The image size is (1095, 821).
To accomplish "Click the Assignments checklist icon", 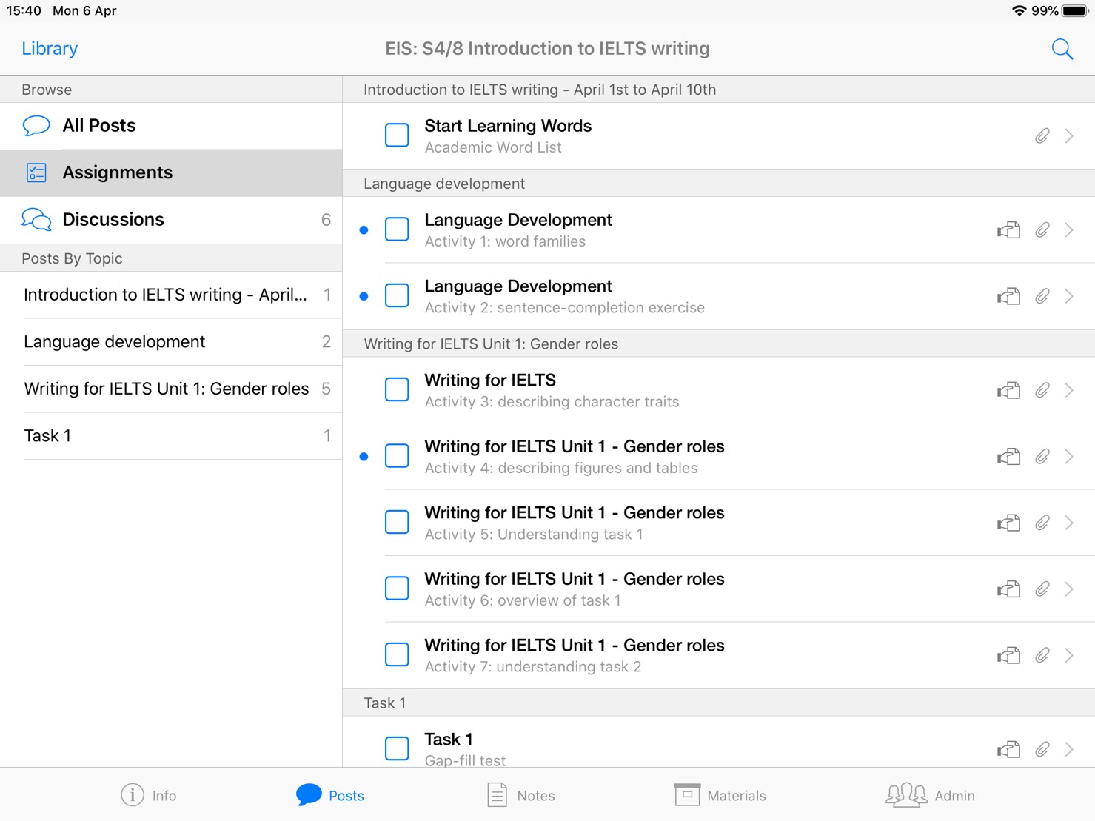I will tap(36, 172).
